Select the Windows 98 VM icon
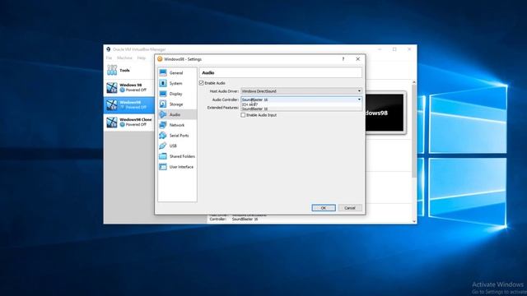The width and height of the screenshot is (527, 296). click(112, 88)
